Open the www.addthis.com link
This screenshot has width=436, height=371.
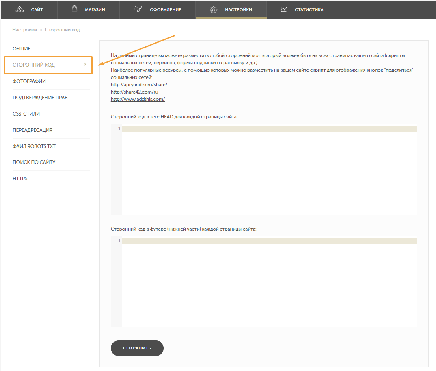point(138,99)
